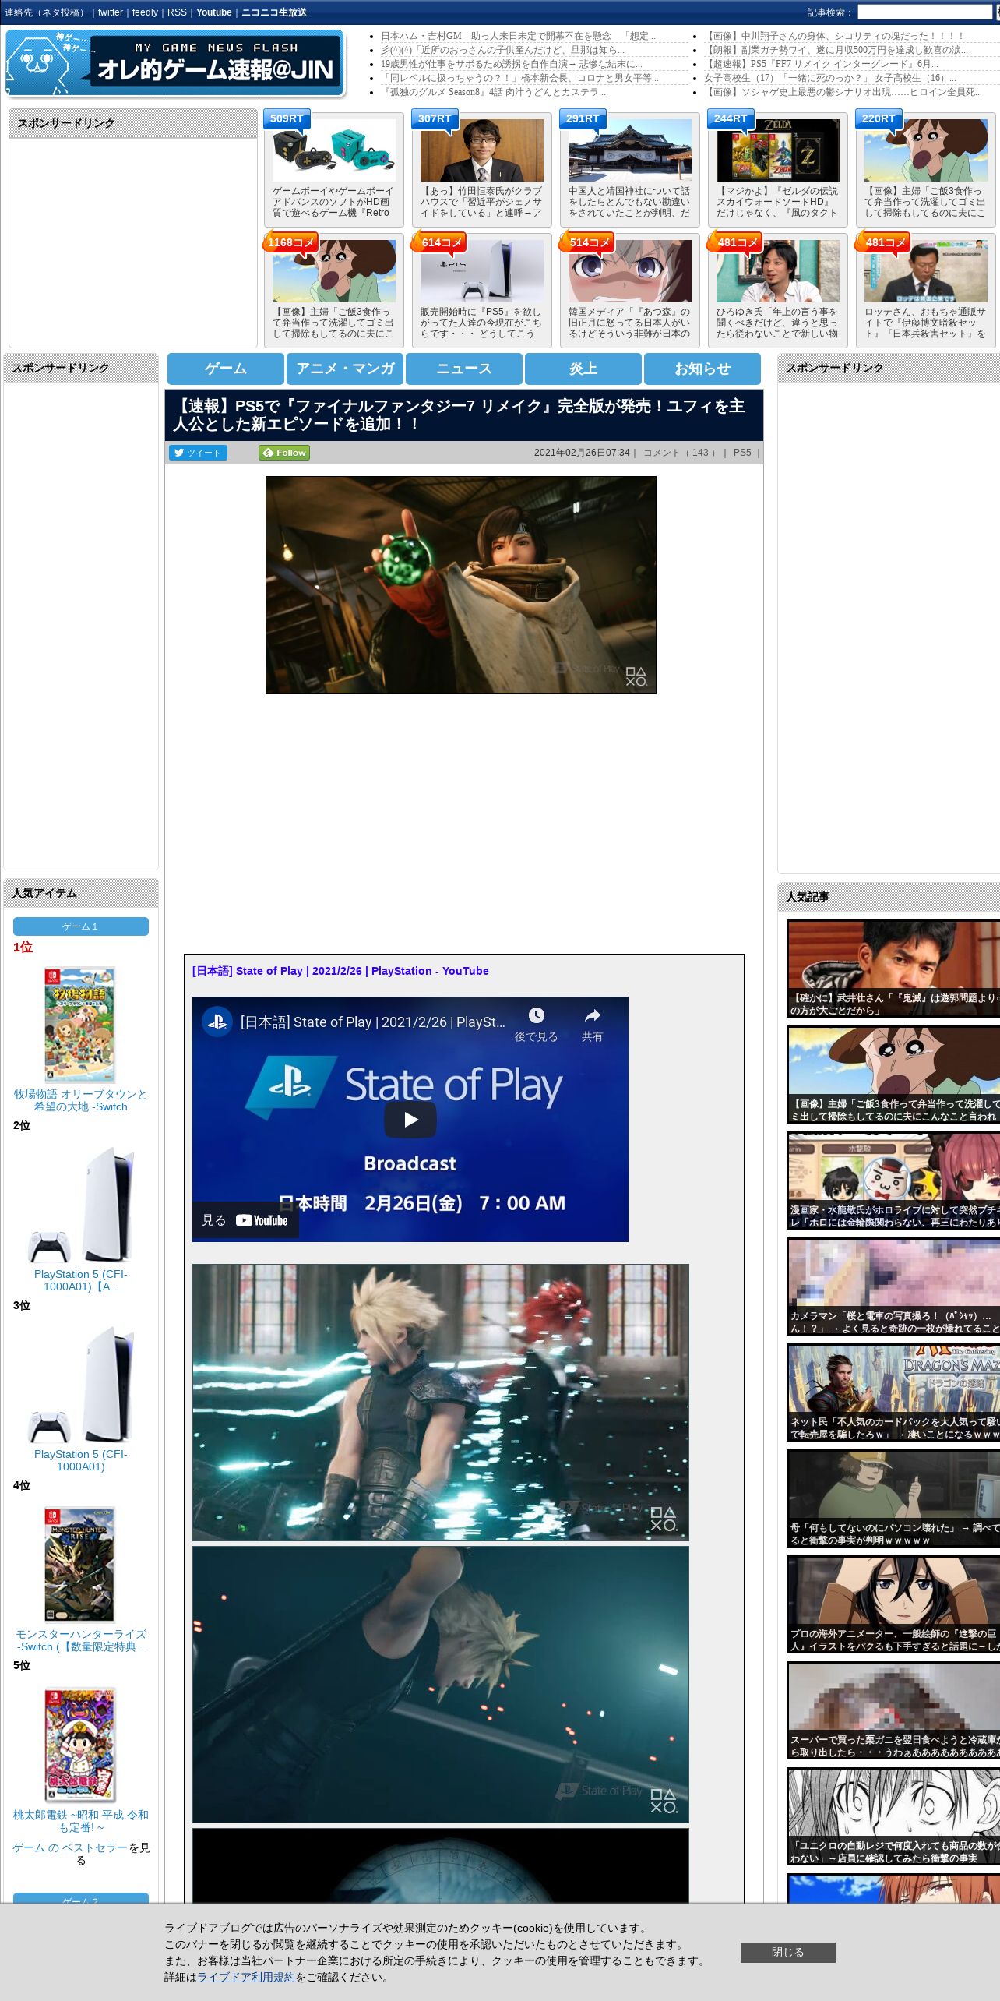1000x2001 pixels.
Task: Click the 中川翔子さん headline link
Action: (834, 36)
